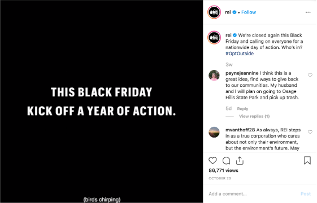Open the #OptOutside hashtag link
This screenshot has height=203, width=317.
240,54
